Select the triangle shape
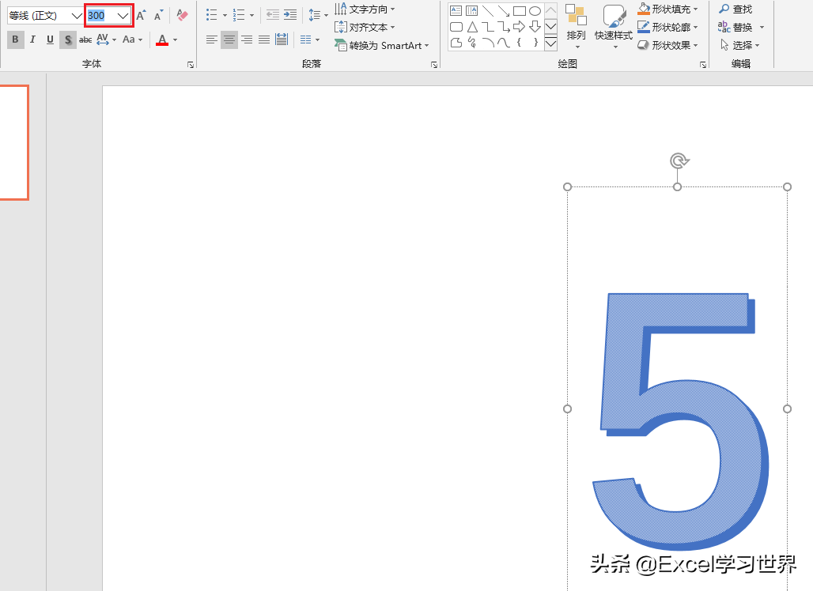 click(x=472, y=27)
